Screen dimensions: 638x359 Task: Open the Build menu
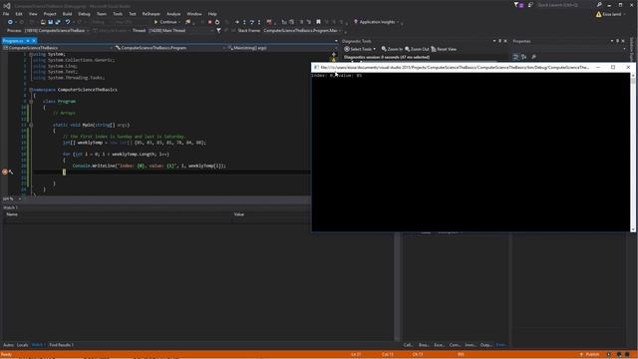pos(67,14)
